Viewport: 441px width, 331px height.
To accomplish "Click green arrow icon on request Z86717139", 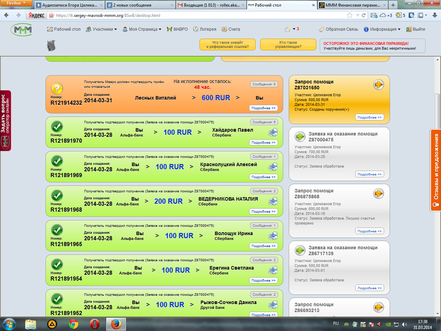I will [300, 250].
